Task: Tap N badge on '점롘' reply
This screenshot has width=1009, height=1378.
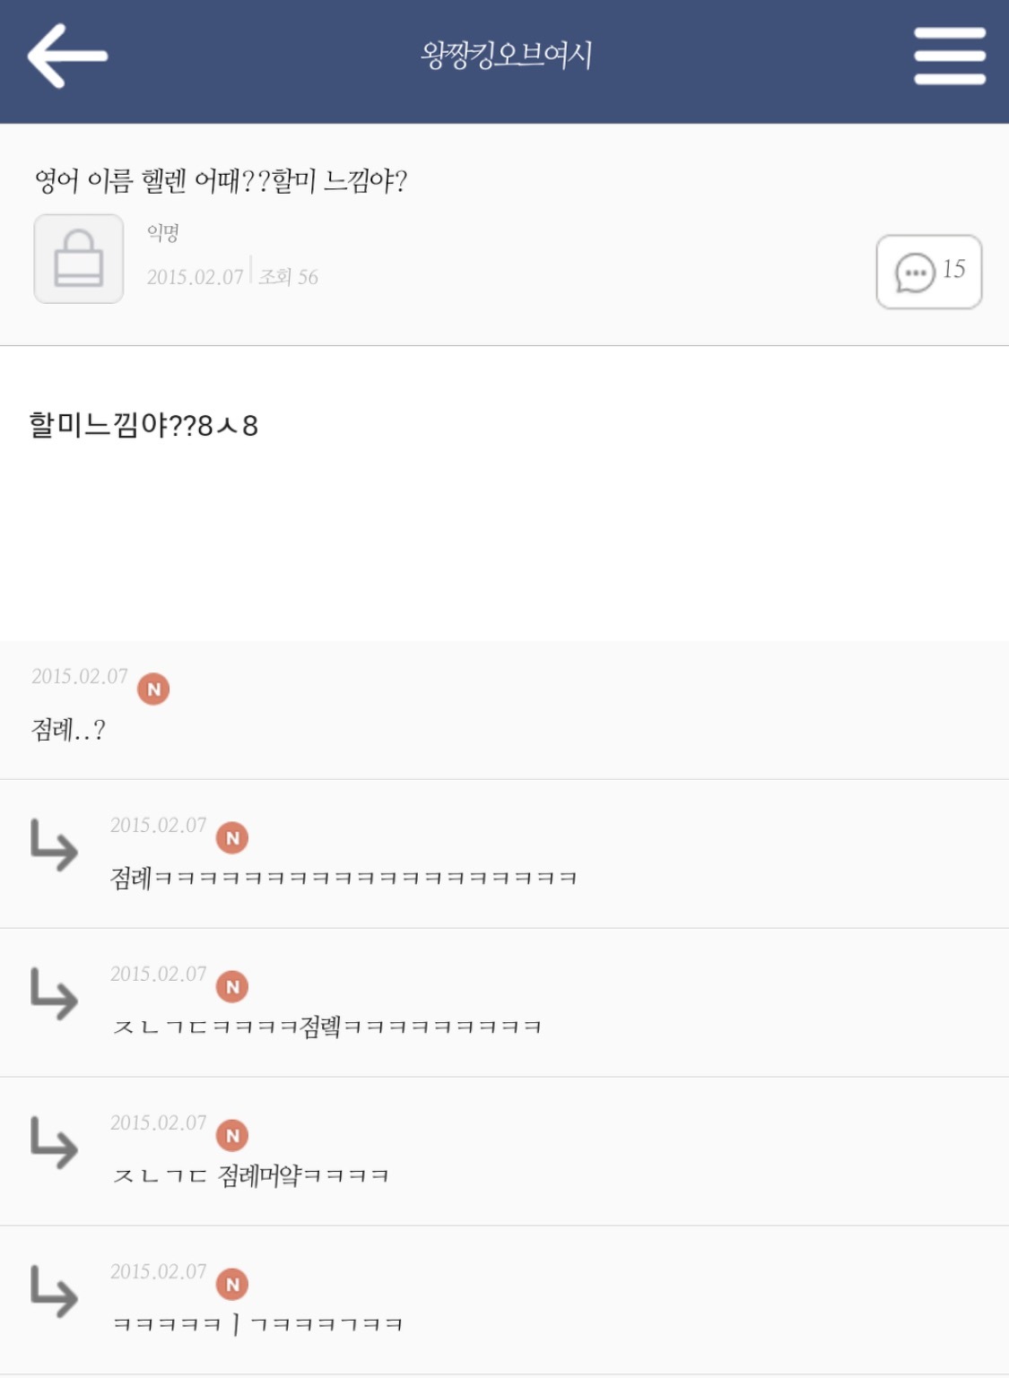Action: click(x=232, y=986)
